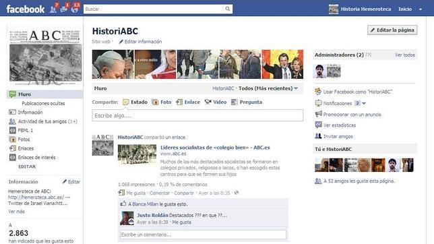Click Justo Roldán commenter name
Screen dimensions: 434x244
tap(152, 215)
